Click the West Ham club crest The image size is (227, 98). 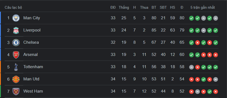[16, 91]
